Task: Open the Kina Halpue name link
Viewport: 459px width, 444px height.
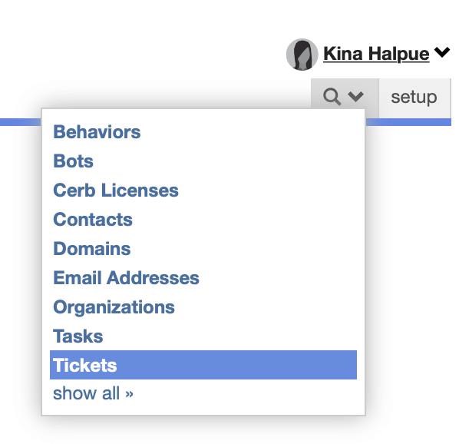Action: [376, 54]
